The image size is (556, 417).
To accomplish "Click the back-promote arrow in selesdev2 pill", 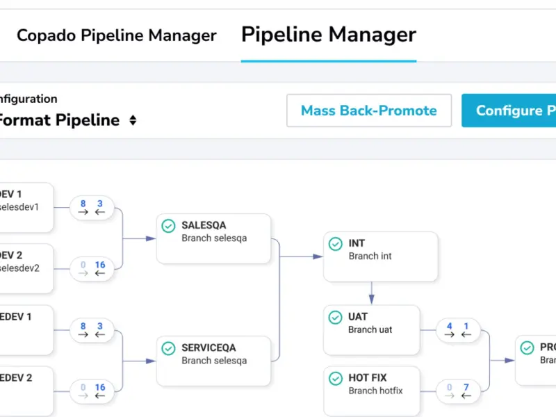I will click(x=100, y=273).
